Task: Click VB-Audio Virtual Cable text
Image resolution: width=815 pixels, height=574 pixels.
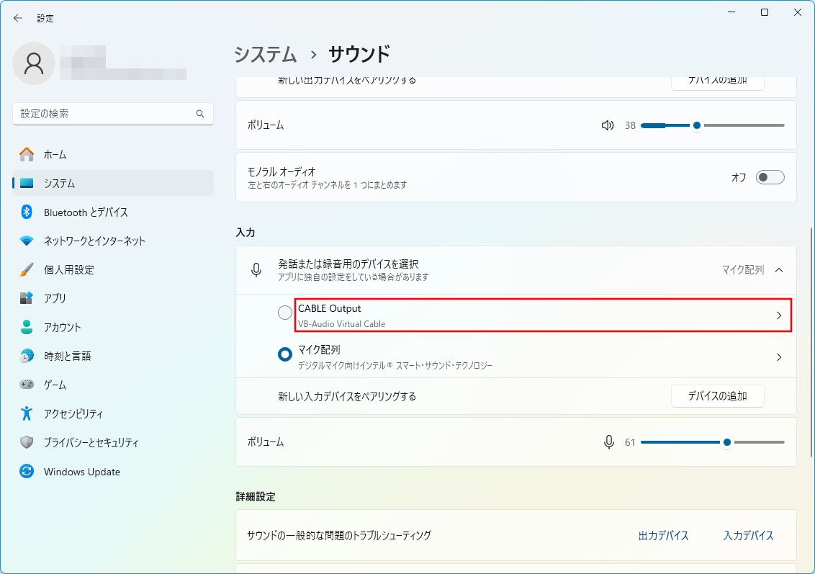Action: (x=341, y=324)
